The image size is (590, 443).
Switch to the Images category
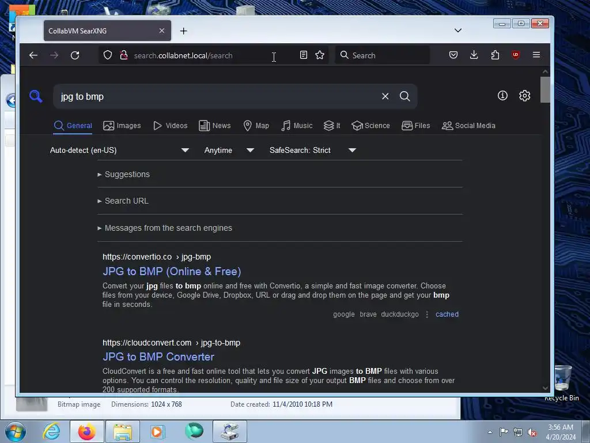122,125
